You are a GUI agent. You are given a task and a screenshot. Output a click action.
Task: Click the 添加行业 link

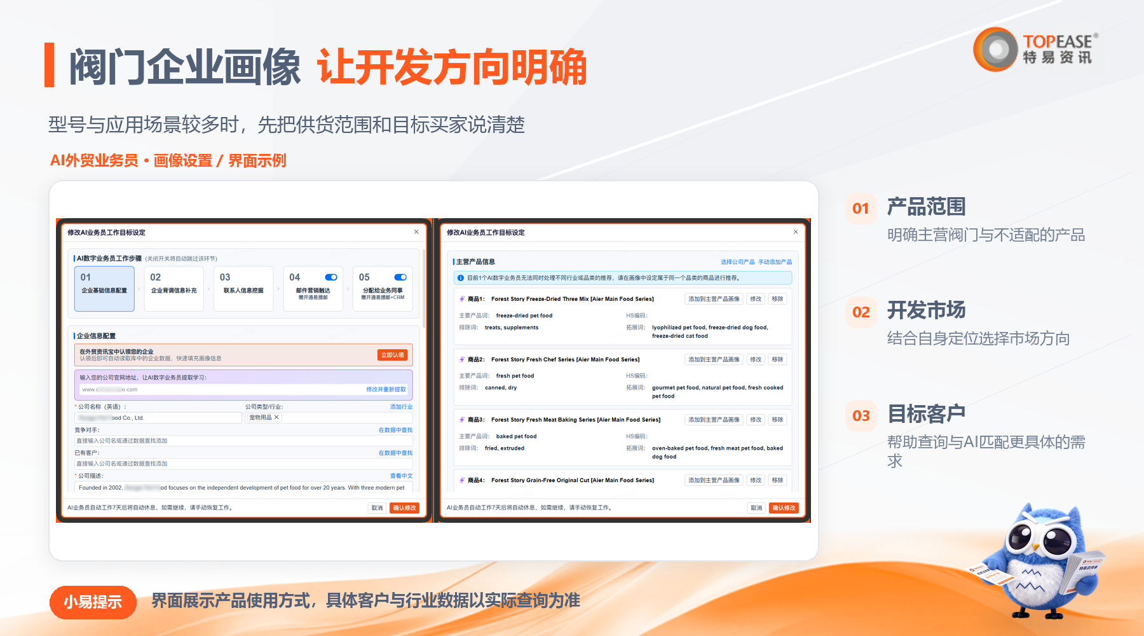click(x=401, y=406)
